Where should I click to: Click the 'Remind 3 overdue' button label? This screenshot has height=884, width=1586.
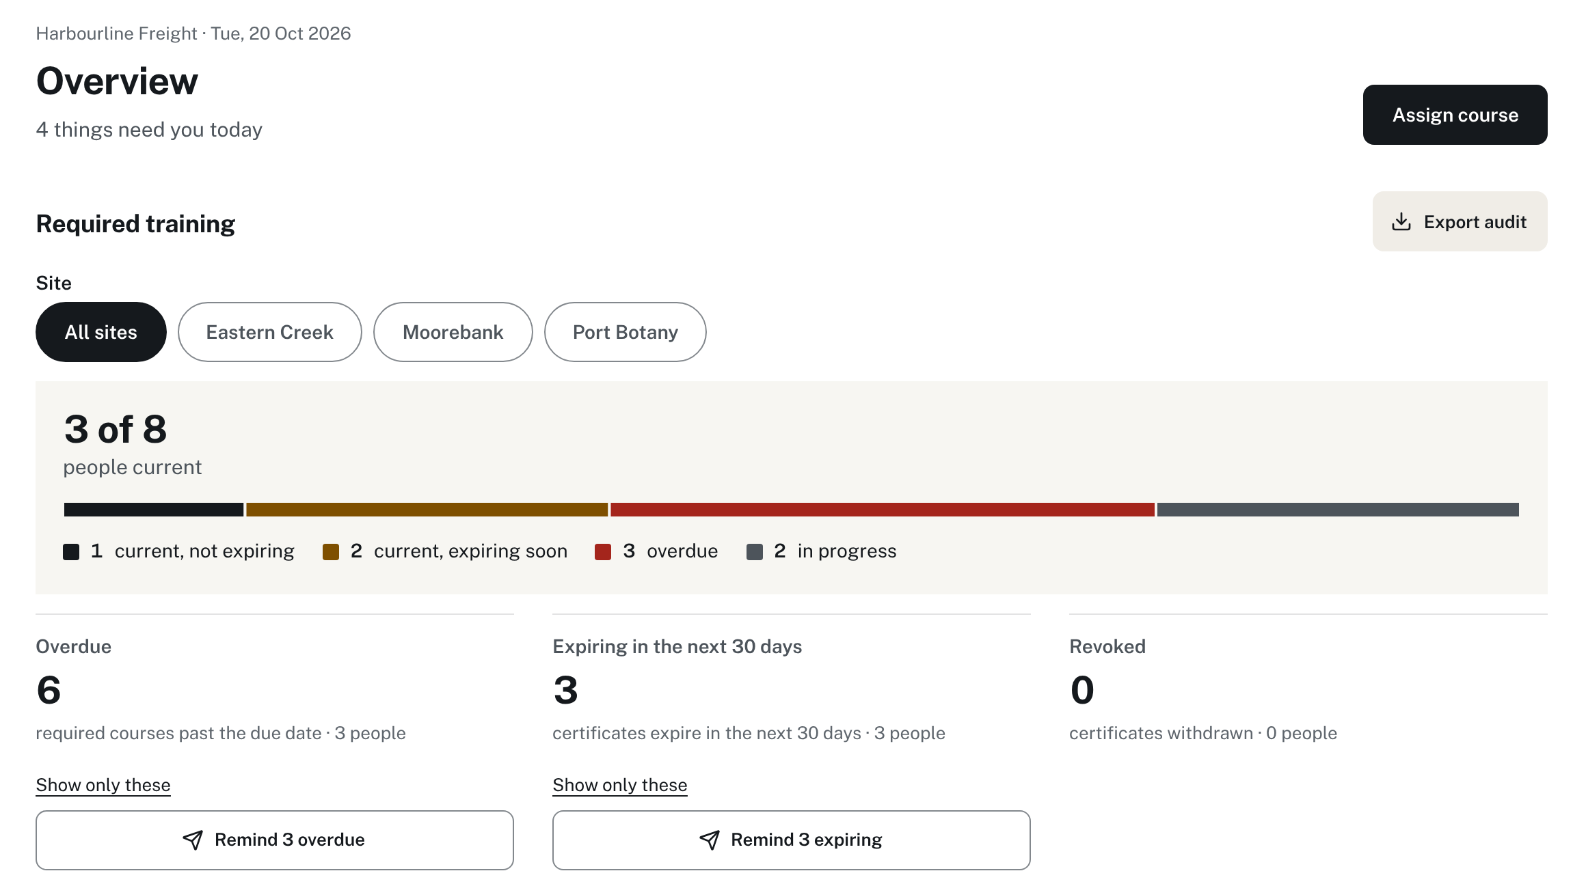click(290, 840)
